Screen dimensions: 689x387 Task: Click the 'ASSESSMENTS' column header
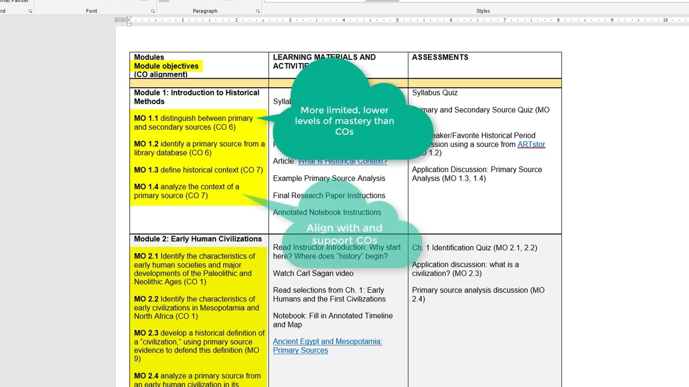(x=440, y=57)
